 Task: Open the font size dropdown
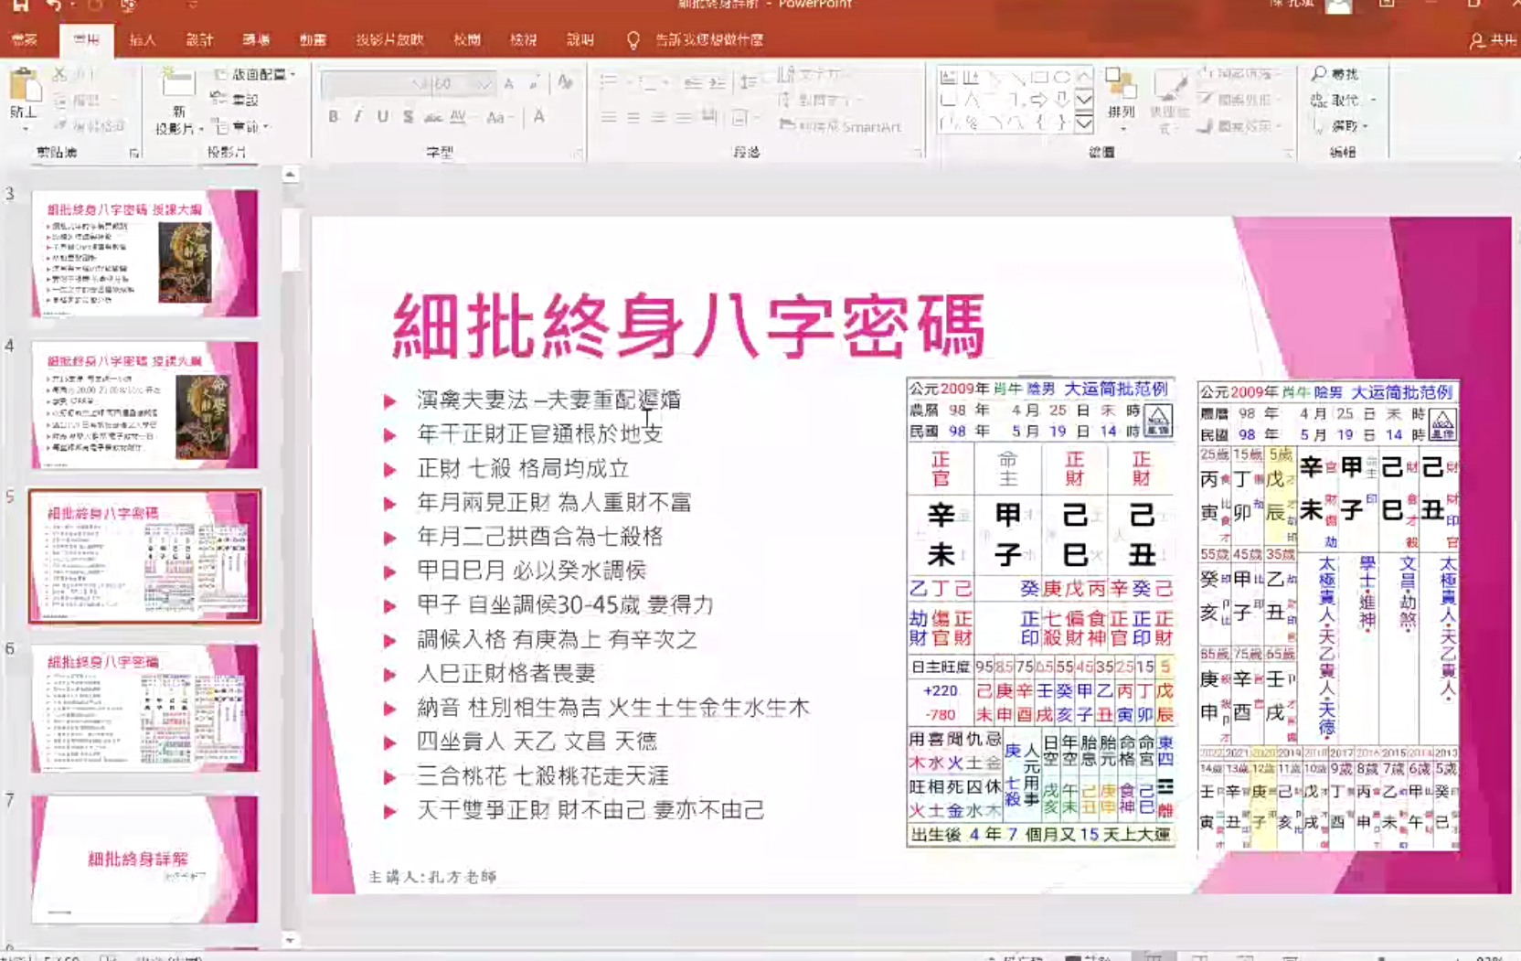pos(484,84)
